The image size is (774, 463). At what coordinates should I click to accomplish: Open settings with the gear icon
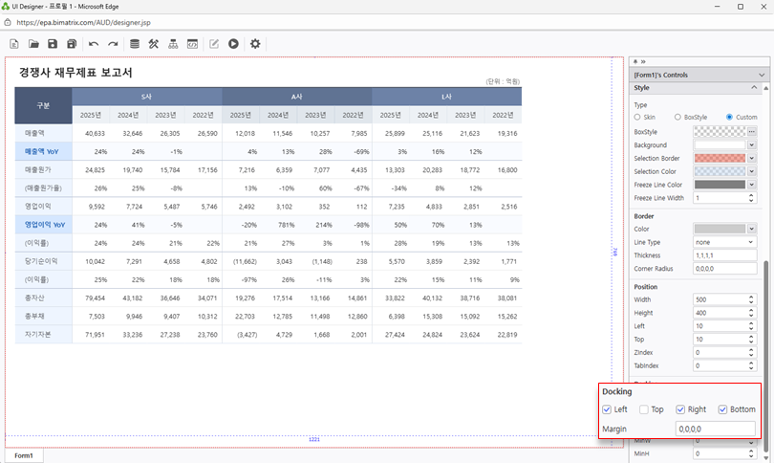coord(255,44)
